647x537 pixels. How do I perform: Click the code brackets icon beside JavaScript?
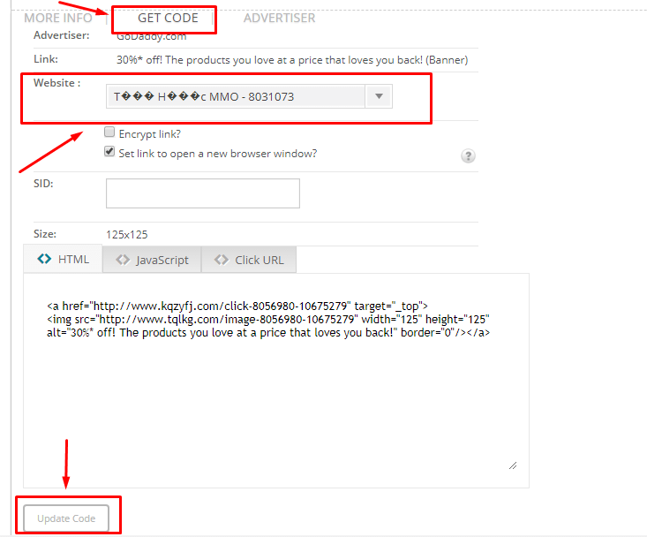123,261
